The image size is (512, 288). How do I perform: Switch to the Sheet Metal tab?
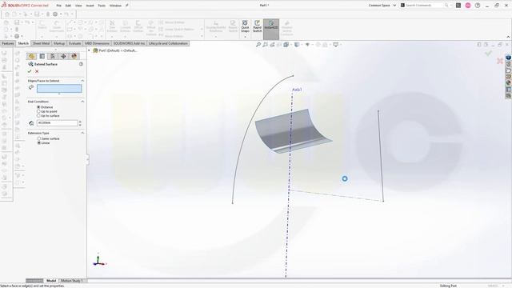tap(41, 43)
